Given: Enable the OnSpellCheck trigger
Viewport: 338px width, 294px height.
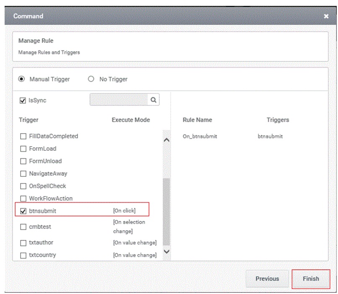Looking at the screenshot, I should click(x=23, y=186).
